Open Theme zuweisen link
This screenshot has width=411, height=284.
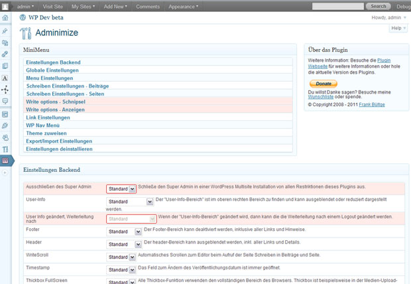[46, 133]
